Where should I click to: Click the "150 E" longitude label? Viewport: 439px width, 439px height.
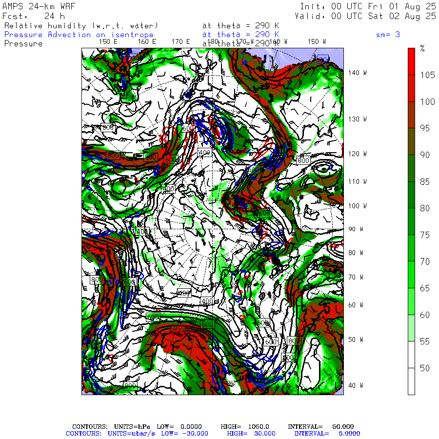(x=108, y=42)
